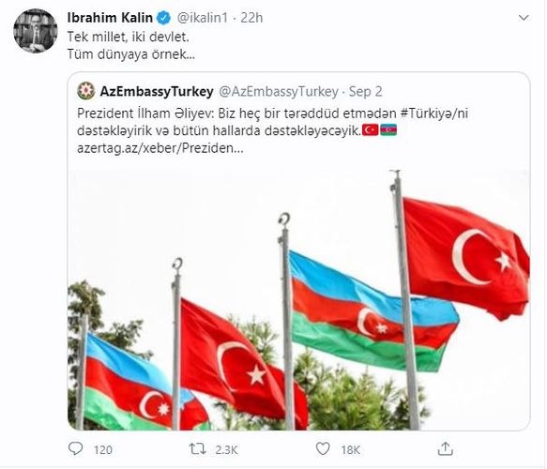The image size is (547, 469).
Task: Open AzEmbassyTurkey's emblem avatar
Action: click(85, 91)
